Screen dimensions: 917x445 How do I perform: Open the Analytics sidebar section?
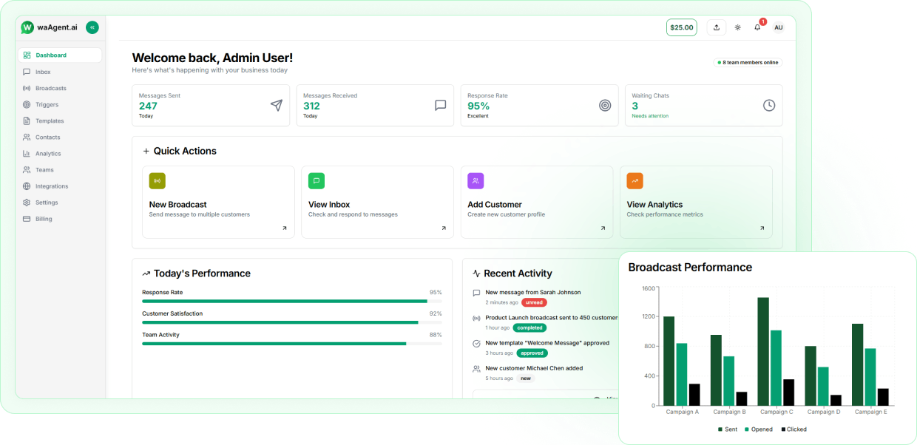48,154
